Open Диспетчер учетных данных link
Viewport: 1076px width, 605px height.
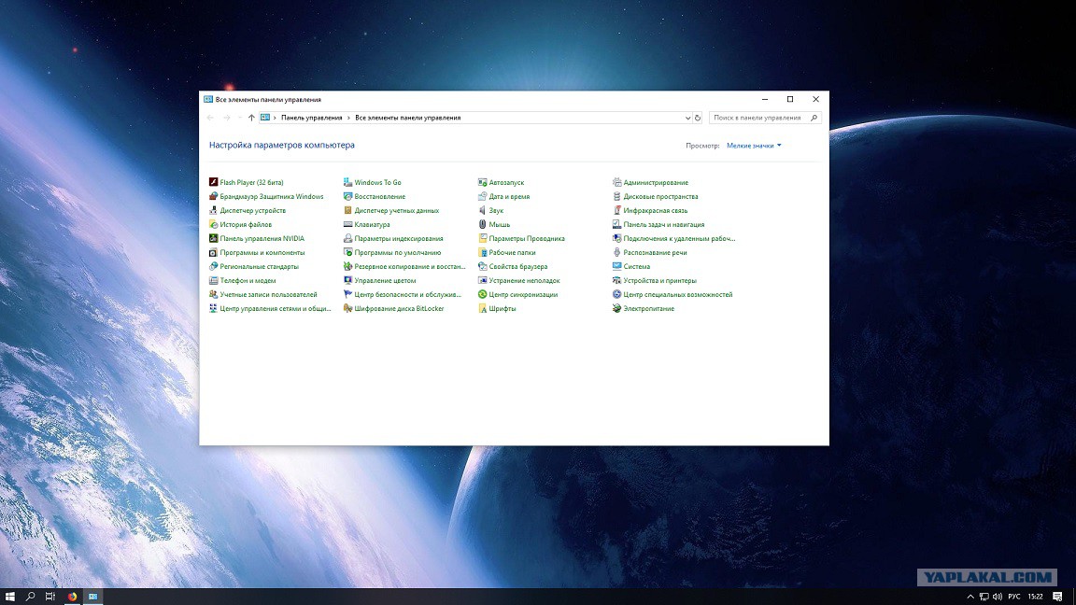[x=397, y=211]
